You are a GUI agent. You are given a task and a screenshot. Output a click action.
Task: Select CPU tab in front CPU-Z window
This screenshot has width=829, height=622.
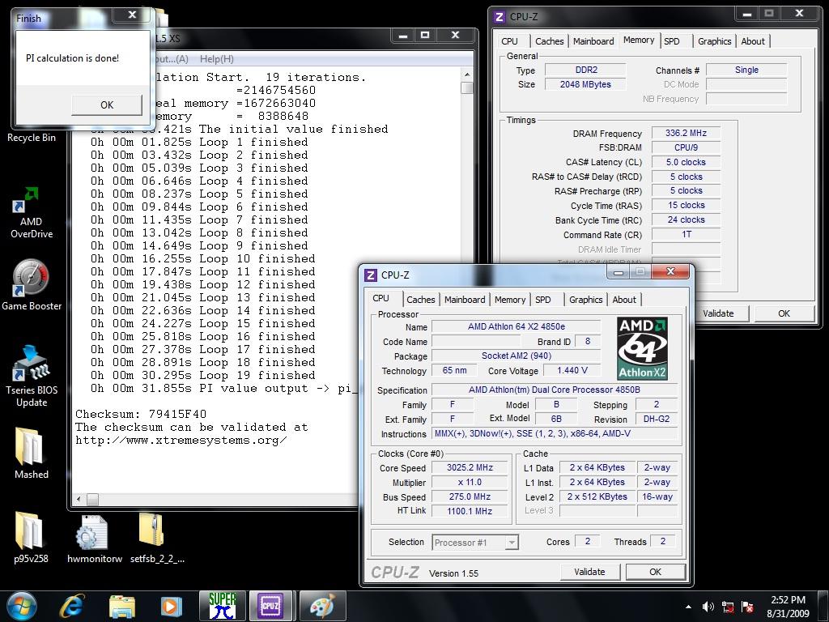(380, 298)
